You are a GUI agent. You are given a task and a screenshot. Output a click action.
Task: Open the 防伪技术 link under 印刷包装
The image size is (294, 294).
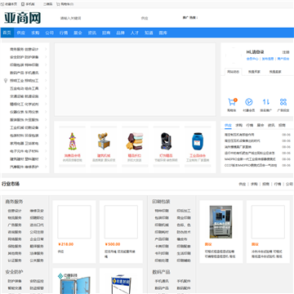[184, 232]
